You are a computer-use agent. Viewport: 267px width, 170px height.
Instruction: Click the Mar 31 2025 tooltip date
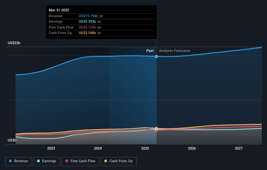(x=59, y=10)
